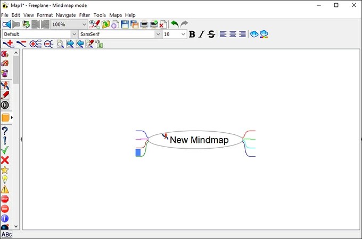The image size is (362, 239).
Task: Add the red X icon
Action: (5, 160)
